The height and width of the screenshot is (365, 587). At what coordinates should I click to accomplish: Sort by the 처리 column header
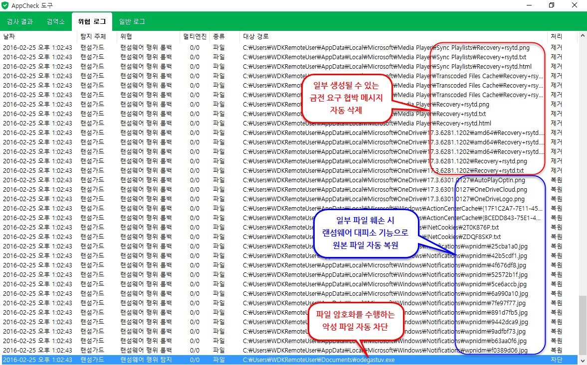pos(556,37)
